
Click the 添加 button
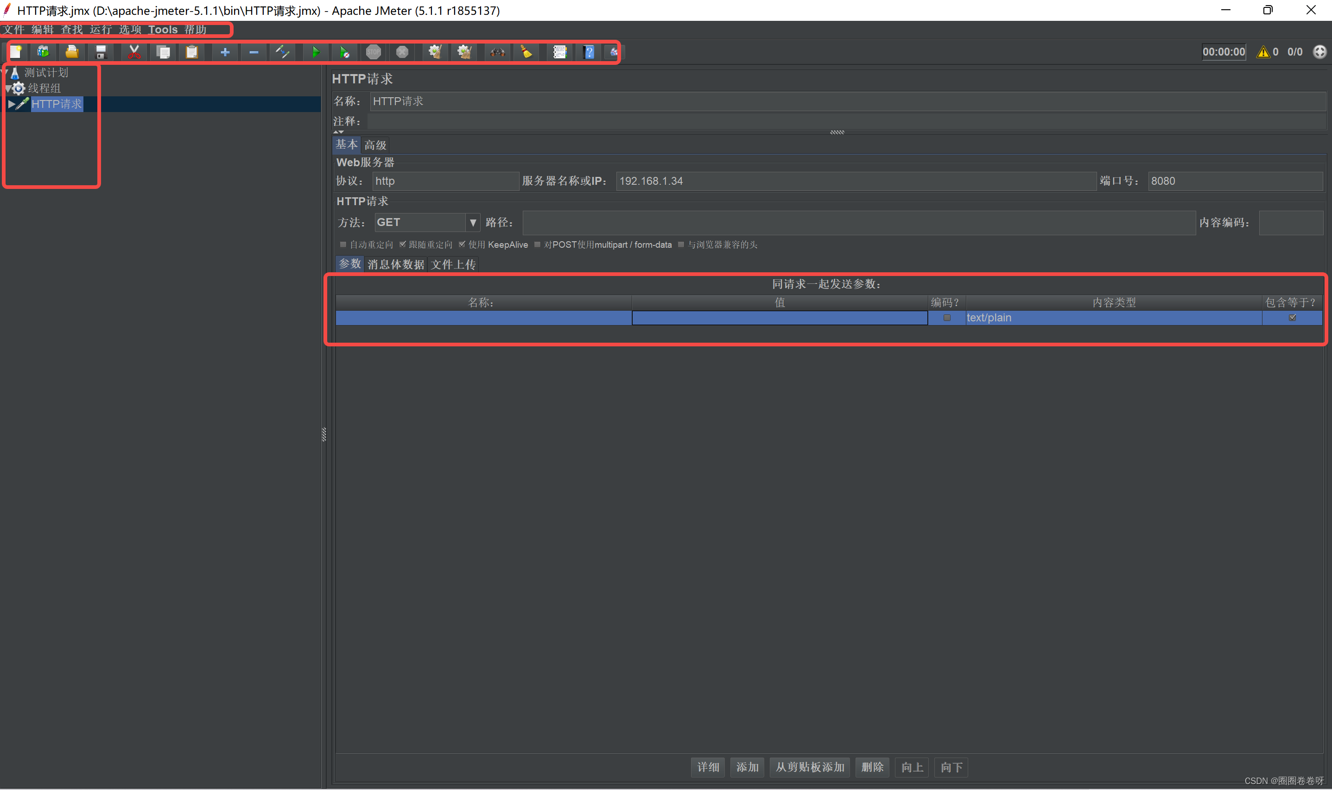point(747,767)
